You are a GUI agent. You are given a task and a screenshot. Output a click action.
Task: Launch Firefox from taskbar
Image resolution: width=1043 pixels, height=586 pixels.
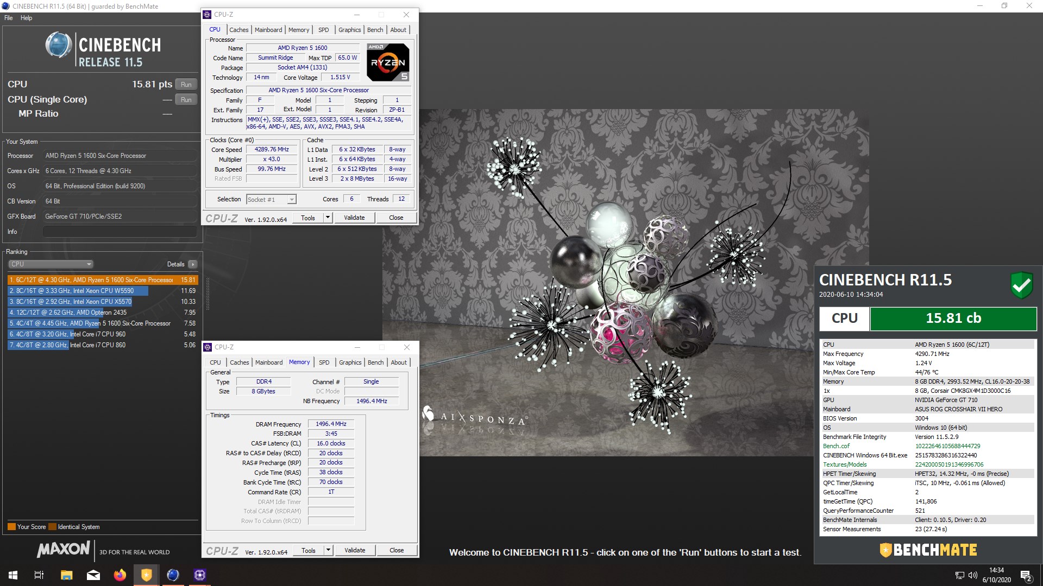click(x=120, y=575)
